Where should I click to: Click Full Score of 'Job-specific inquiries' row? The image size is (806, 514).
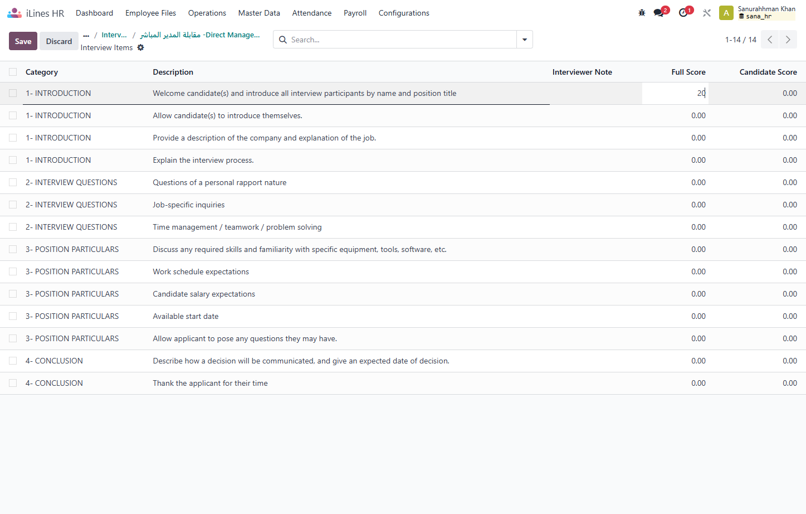click(698, 205)
